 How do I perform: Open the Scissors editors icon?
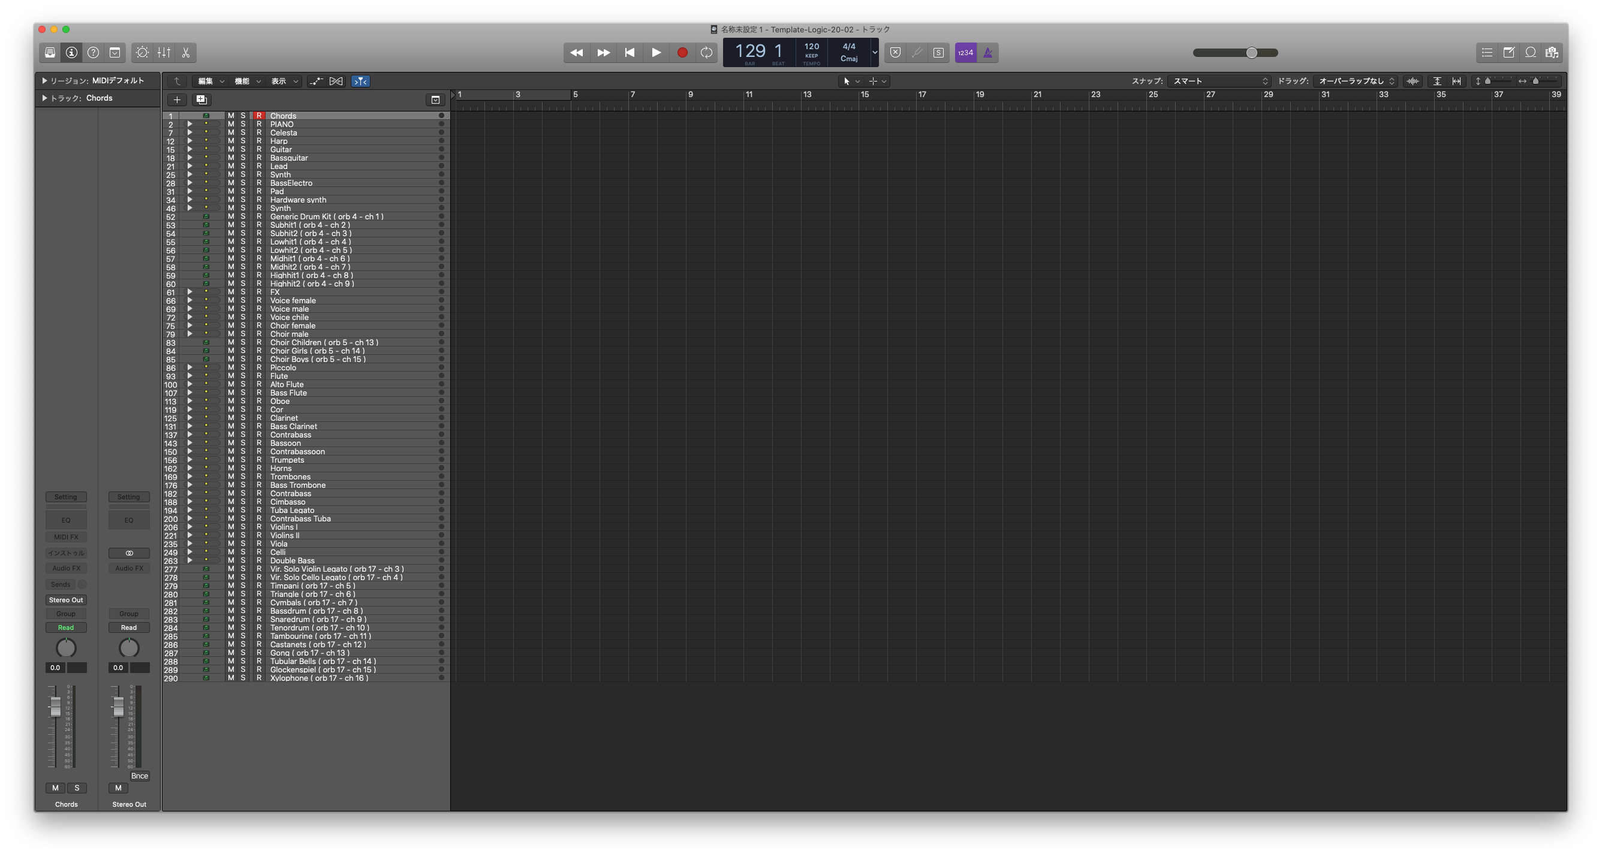185,53
